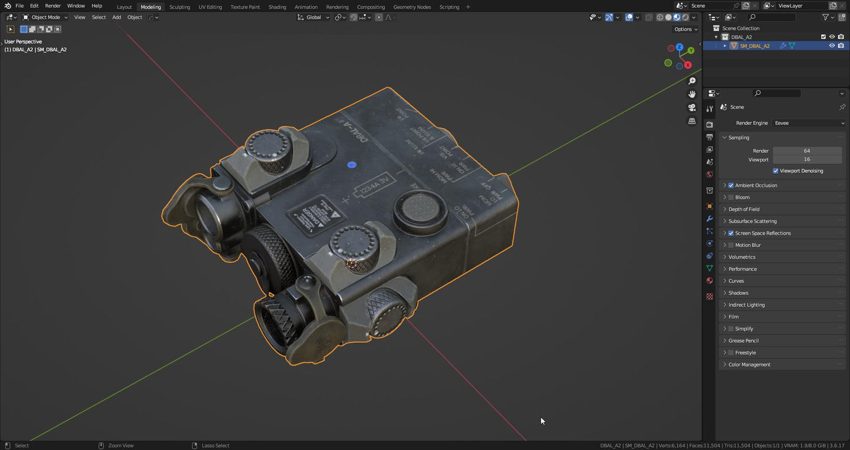The image size is (850, 450).
Task: Switch to the Sculpting workspace tab
Action: 179,7
